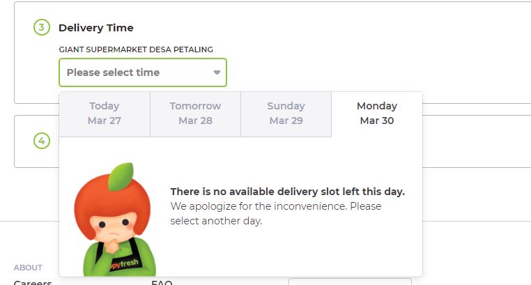531x285 pixels.
Task: Click the Delivery Time section heading
Action: click(x=96, y=28)
